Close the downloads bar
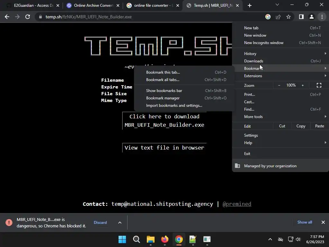 (323, 222)
